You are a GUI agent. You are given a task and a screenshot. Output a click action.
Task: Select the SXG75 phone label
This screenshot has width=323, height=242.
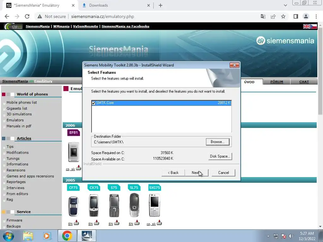coord(155,188)
